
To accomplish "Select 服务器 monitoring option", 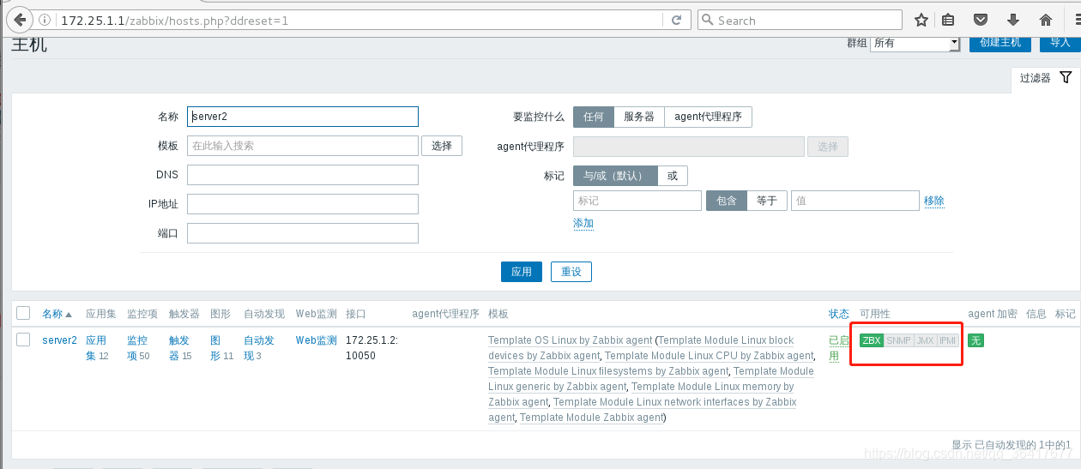I will tap(639, 117).
